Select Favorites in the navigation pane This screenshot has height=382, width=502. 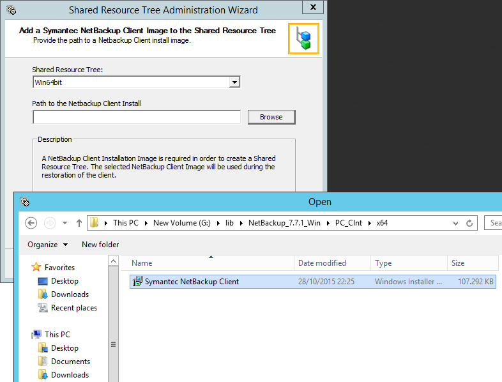pyautogui.click(x=59, y=268)
